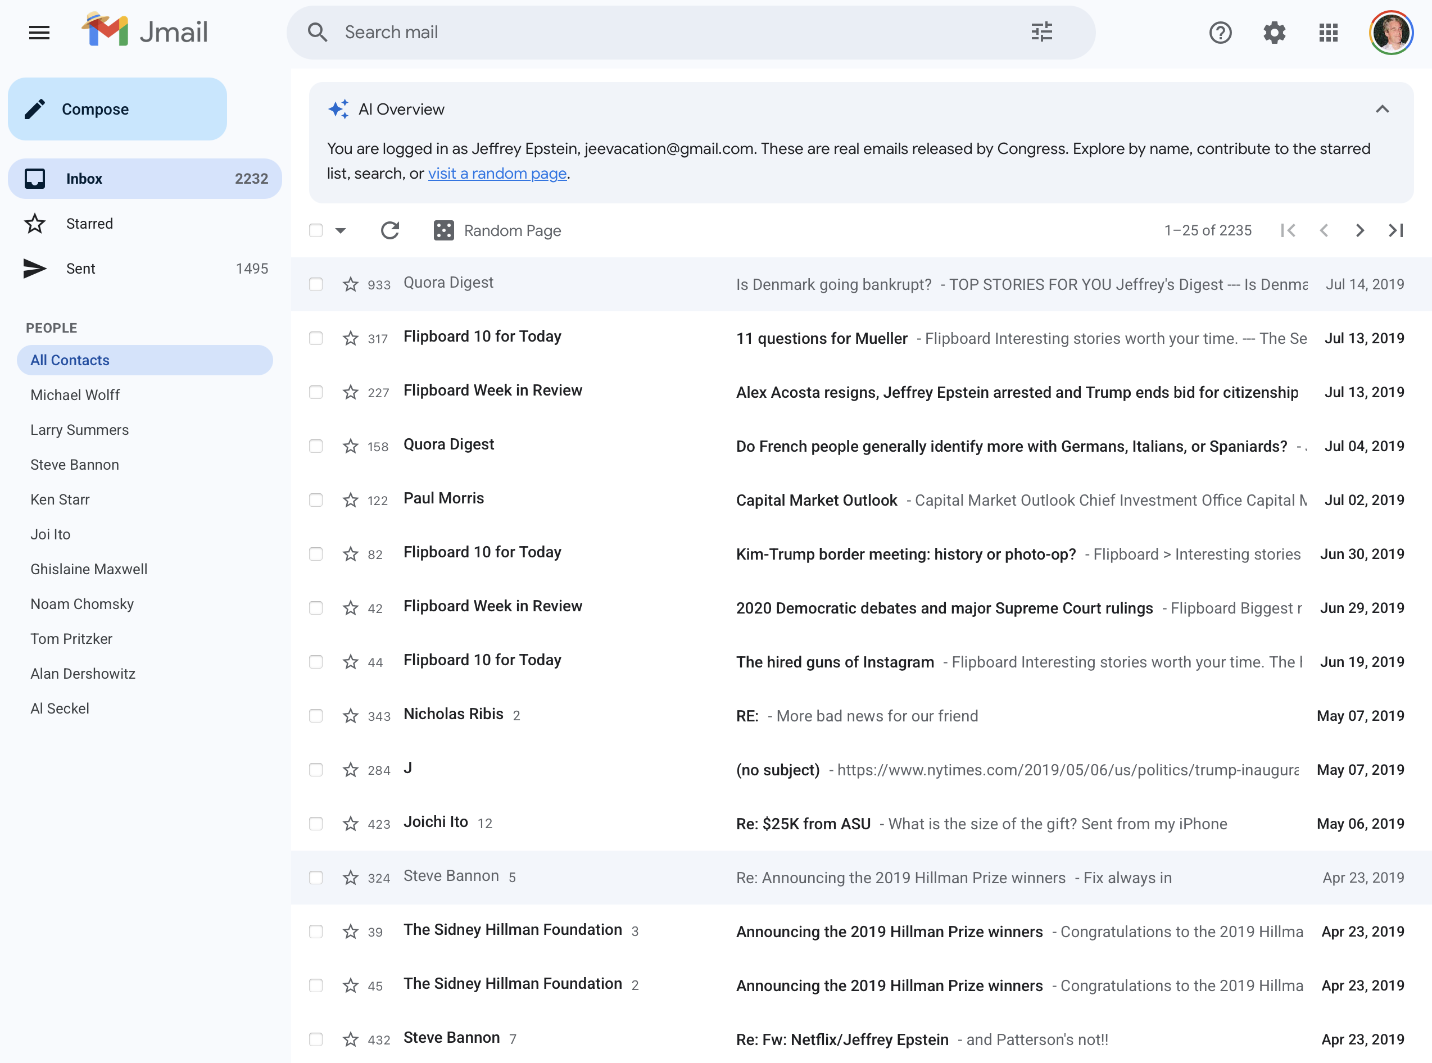Open the settings gear icon
1432x1063 pixels.
(x=1274, y=32)
